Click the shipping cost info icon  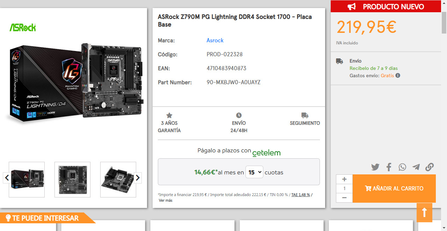tap(398, 75)
